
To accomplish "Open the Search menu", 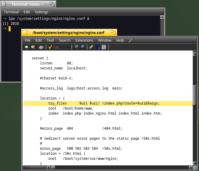I will 64,40.
